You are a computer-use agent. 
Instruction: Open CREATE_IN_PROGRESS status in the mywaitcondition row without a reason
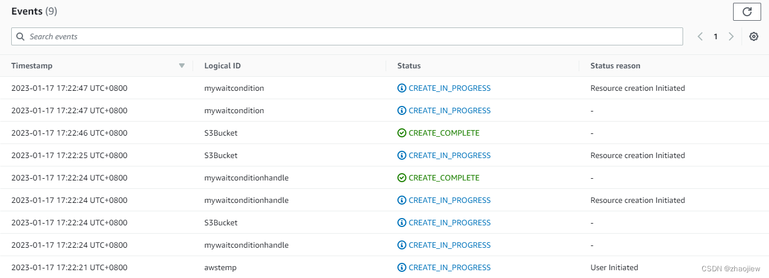tap(450, 110)
